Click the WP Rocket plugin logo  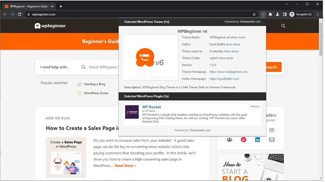132,112
